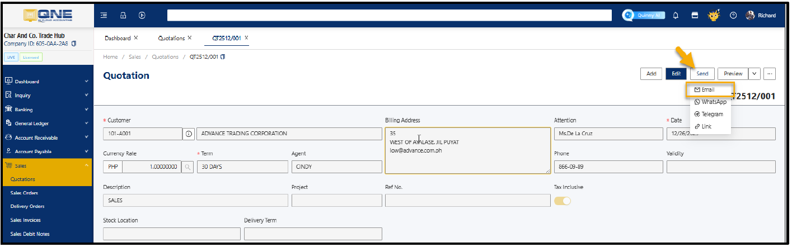Collapse the Sales sidebar menu
The image size is (792, 247).
(x=86, y=165)
